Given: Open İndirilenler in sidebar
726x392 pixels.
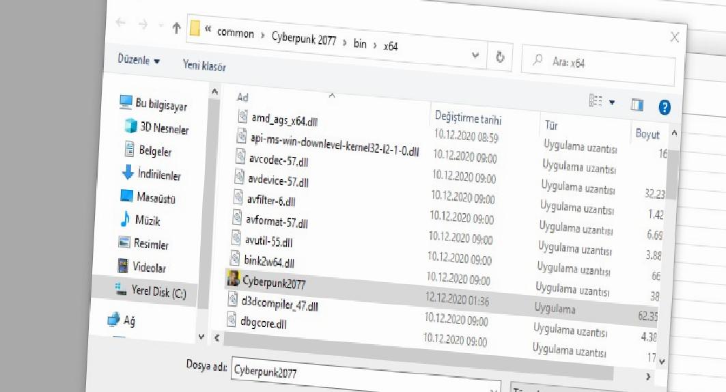Looking at the screenshot, I should pyautogui.click(x=159, y=175).
